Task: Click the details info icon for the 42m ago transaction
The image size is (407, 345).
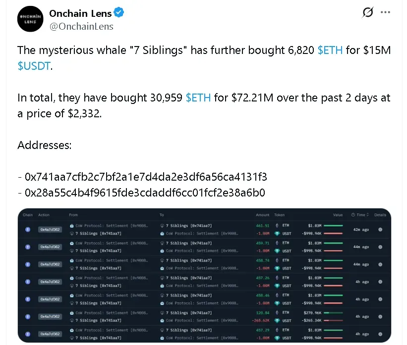Action: click(379, 230)
